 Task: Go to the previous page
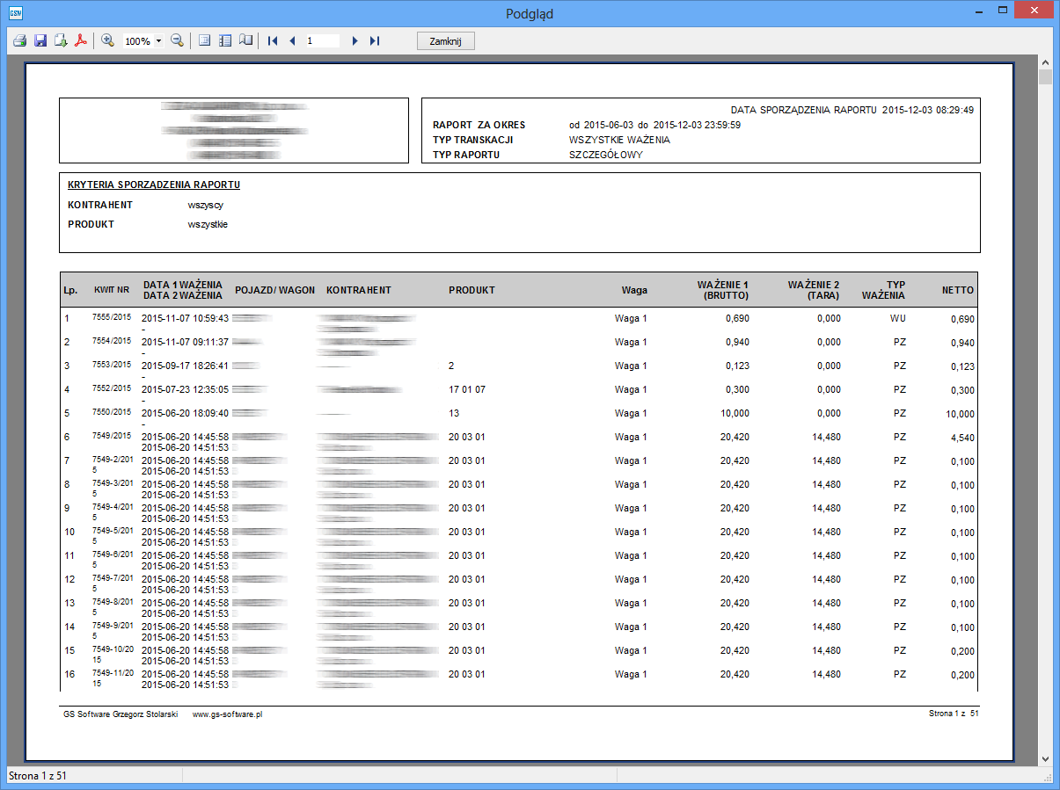point(292,40)
